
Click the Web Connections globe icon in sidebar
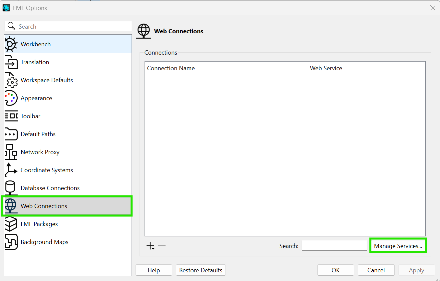(11, 206)
